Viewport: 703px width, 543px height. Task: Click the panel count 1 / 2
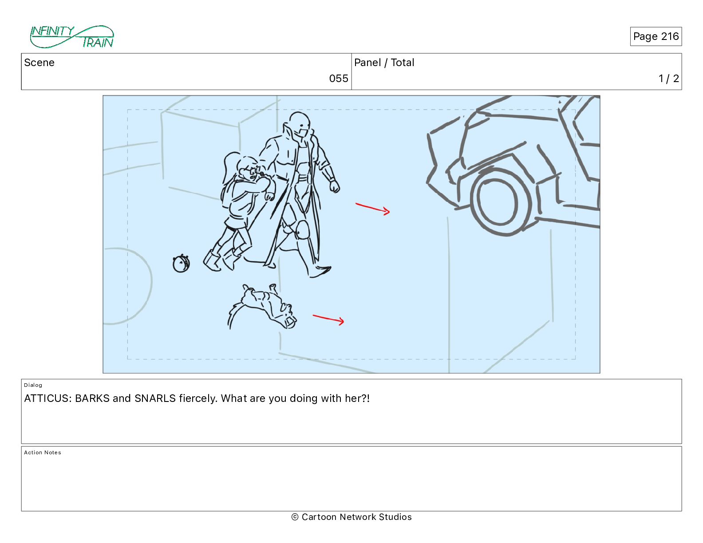click(x=669, y=79)
